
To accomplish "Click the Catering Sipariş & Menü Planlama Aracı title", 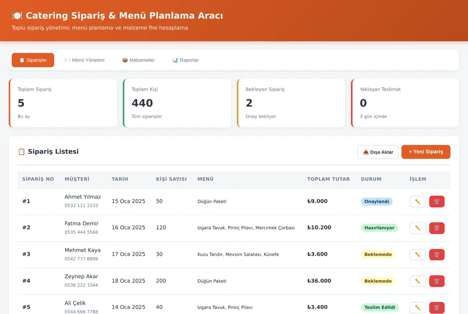I will 117,16.
